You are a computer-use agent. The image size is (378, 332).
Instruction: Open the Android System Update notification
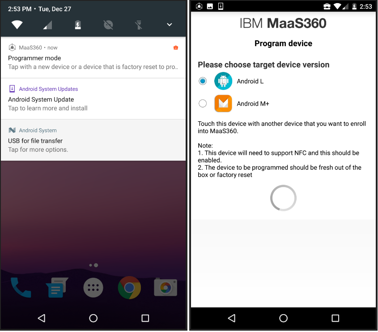coord(93,98)
